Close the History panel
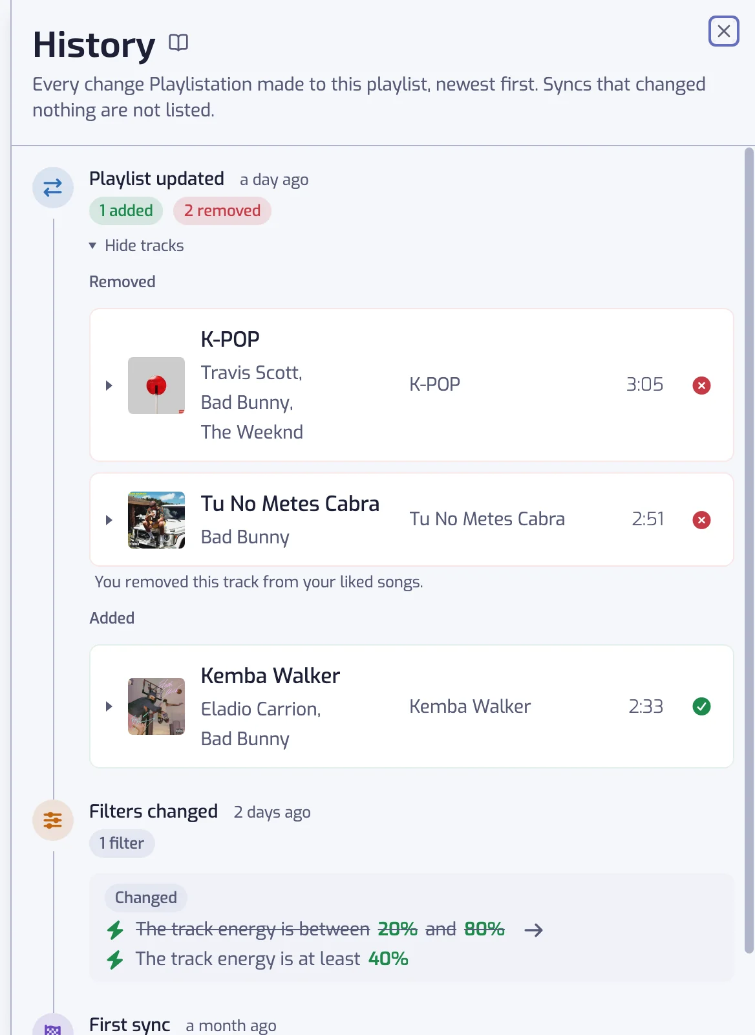 [x=724, y=31]
